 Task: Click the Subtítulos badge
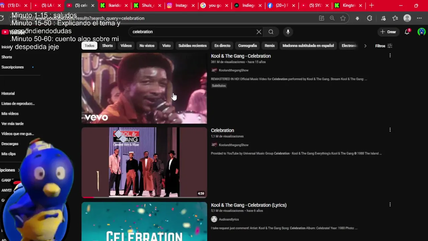219,86
